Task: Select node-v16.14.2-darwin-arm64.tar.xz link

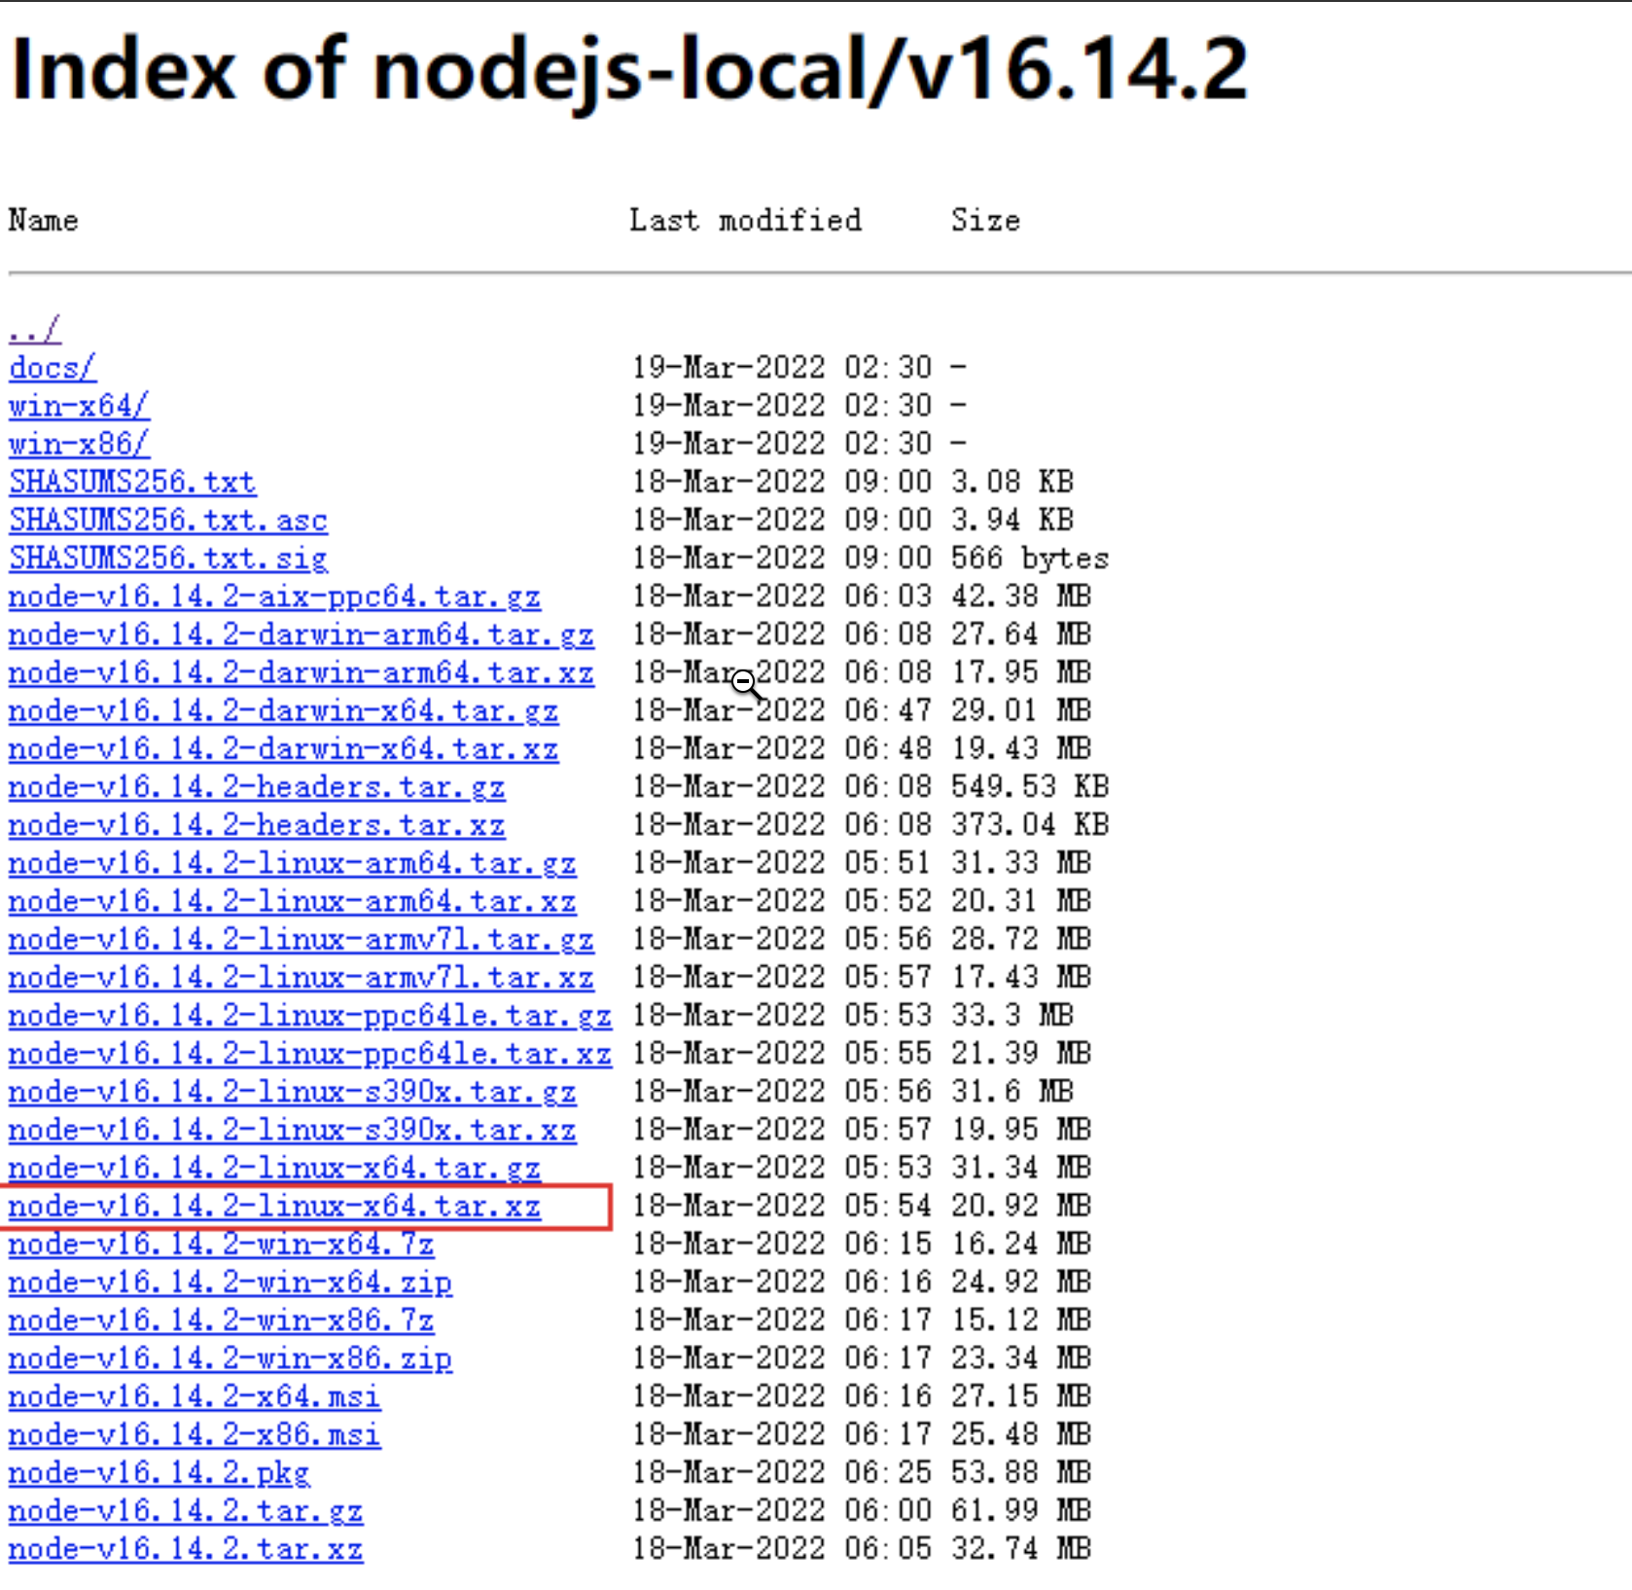Action: [301, 672]
